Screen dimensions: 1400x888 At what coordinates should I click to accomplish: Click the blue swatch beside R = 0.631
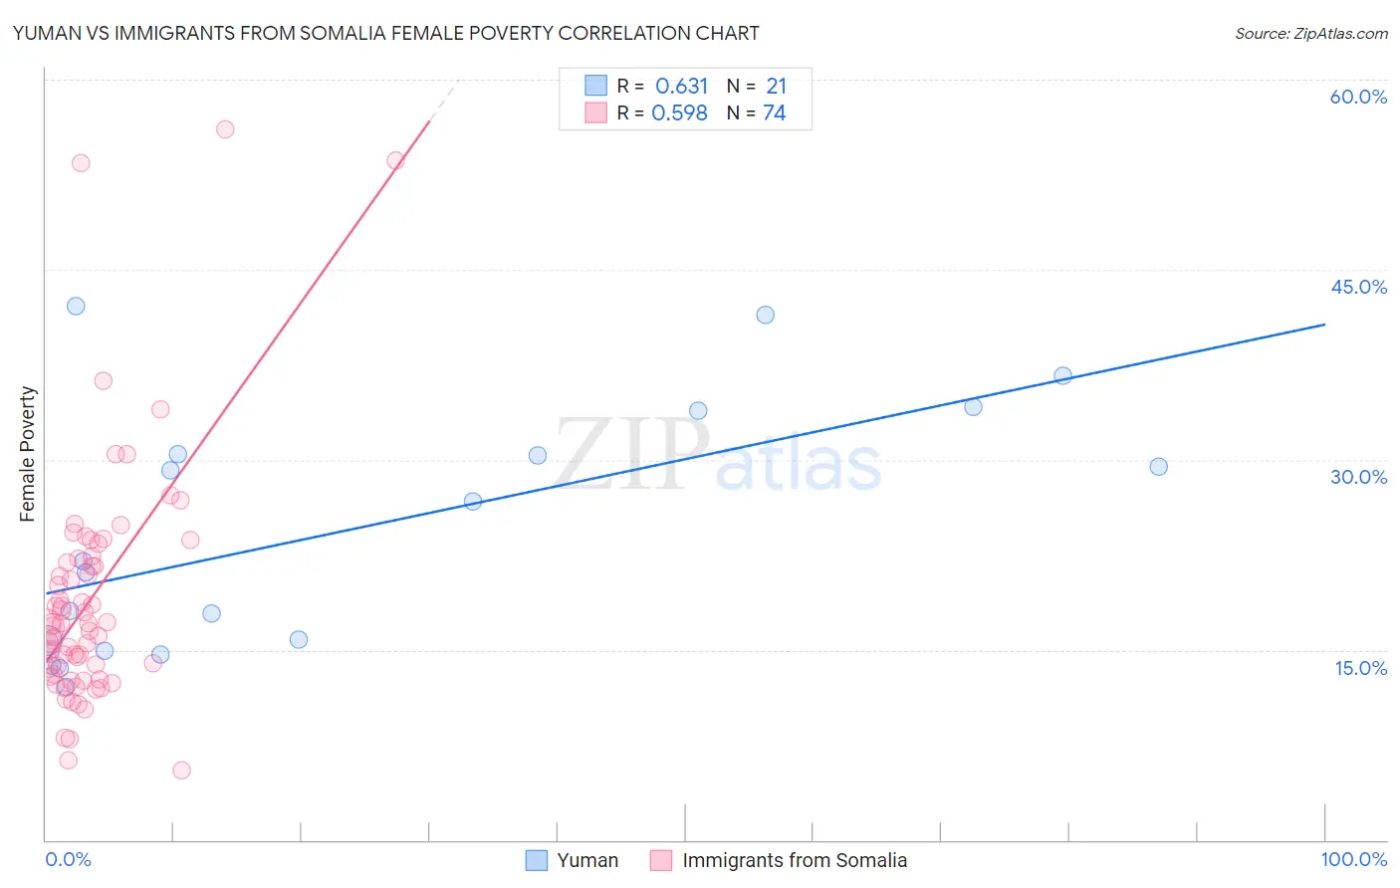click(595, 86)
